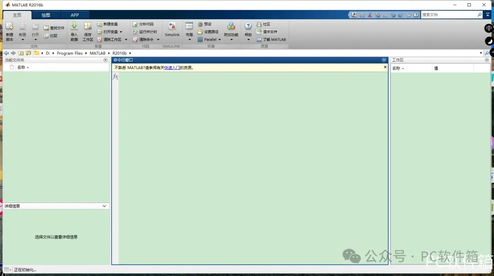Expand the 清除命令 dropdown arrow

158,40
